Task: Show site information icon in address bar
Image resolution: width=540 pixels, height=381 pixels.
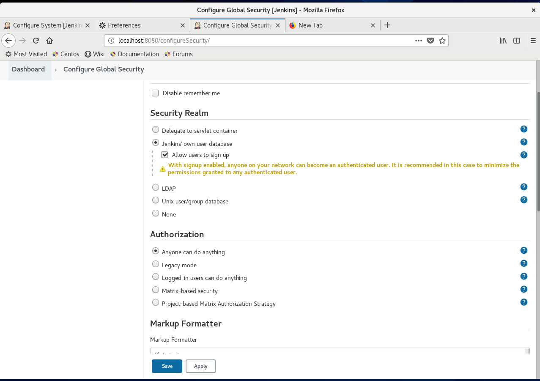Action: pos(111,41)
